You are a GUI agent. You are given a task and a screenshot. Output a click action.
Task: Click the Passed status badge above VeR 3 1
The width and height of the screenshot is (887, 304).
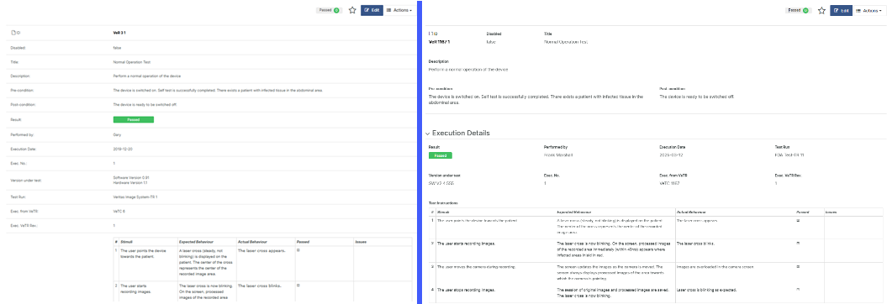pyautogui.click(x=329, y=10)
